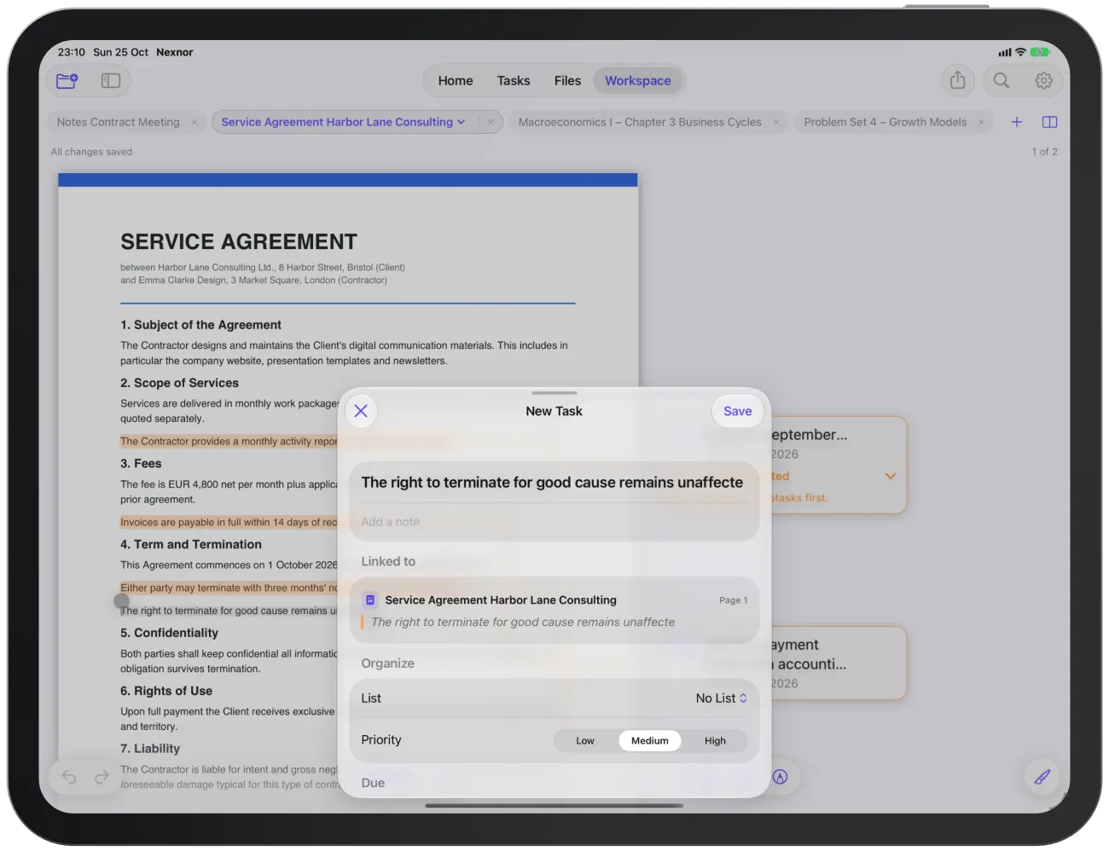Open the Files section
Image resolution: width=1109 pixels, height=851 pixels.
(x=567, y=81)
